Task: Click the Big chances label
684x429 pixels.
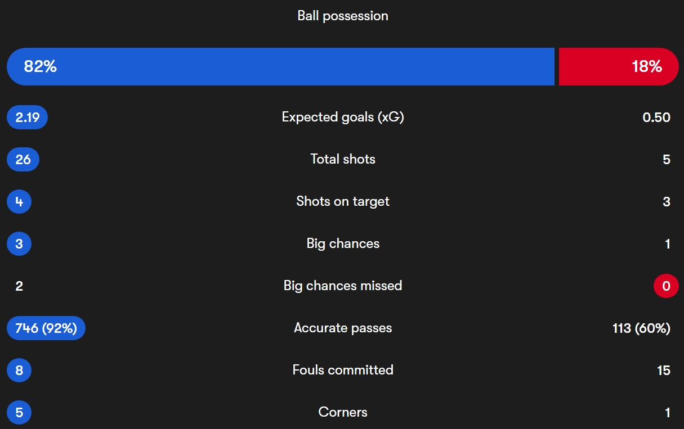Action: (342, 244)
